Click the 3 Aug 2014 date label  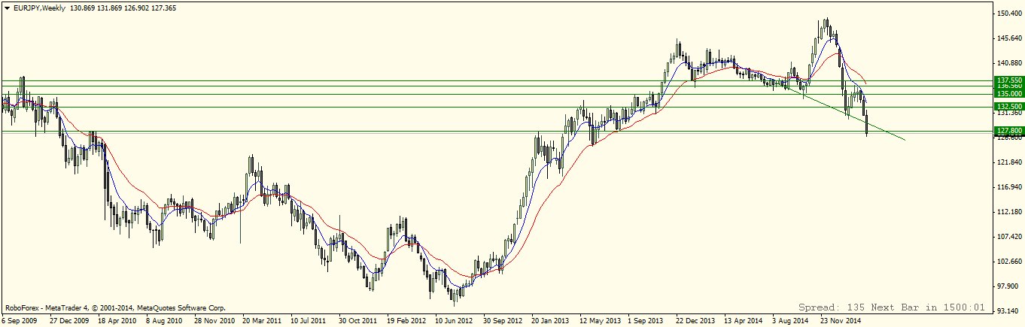790,320
